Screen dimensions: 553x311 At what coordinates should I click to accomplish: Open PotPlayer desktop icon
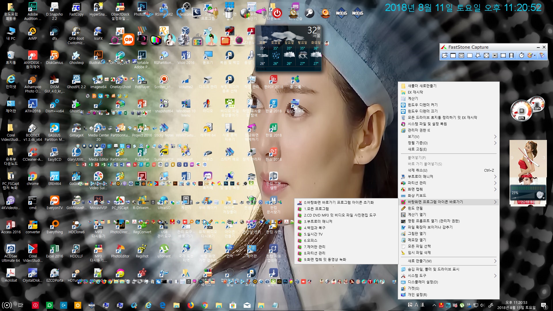[142, 82]
